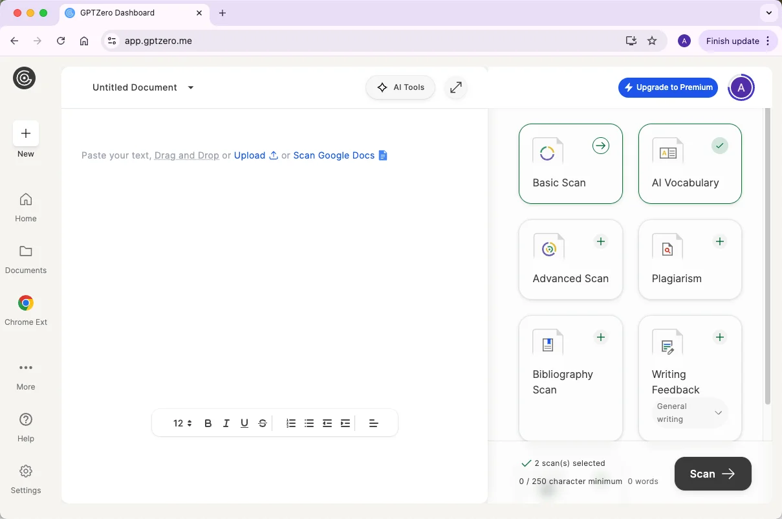Open the font size selector
The width and height of the screenshot is (782, 519).
[x=181, y=423]
